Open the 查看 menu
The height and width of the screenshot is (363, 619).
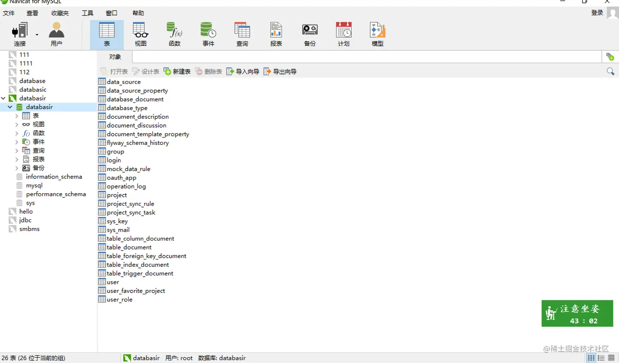32,13
